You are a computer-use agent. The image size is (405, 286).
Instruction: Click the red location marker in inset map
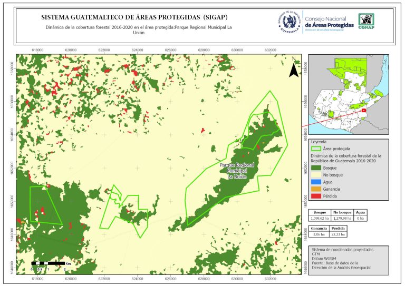(364, 110)
